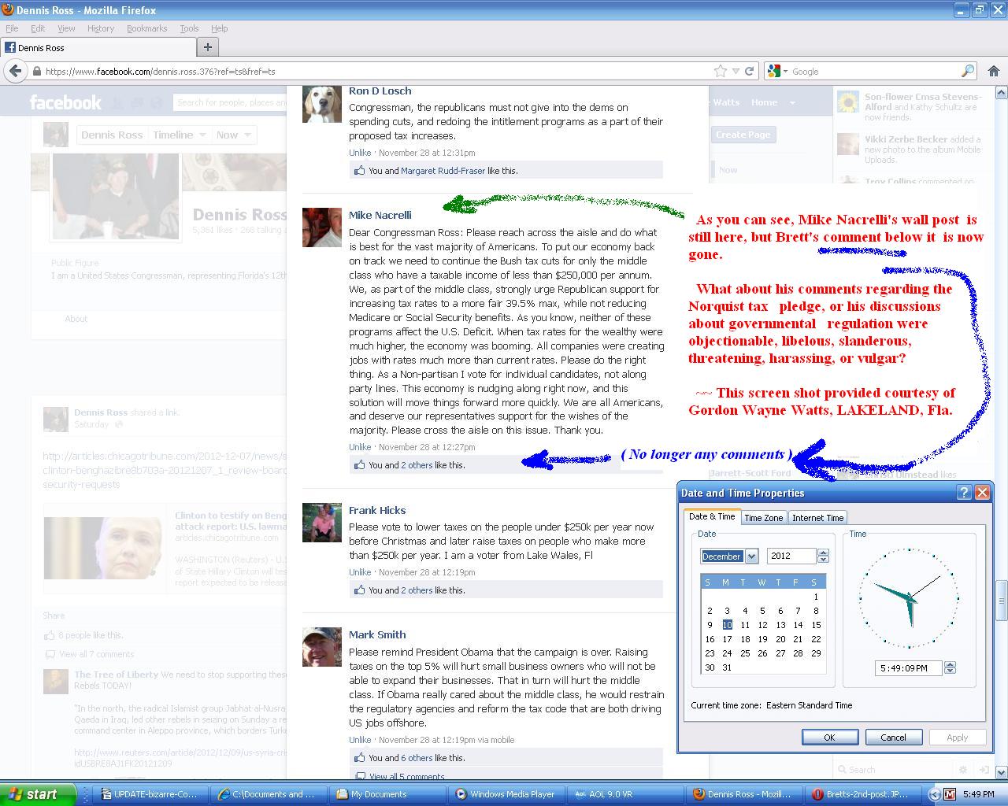This screenshot has height=806, width=1008.
Task: Click the Firefox back arrow button
Action: 15,71
